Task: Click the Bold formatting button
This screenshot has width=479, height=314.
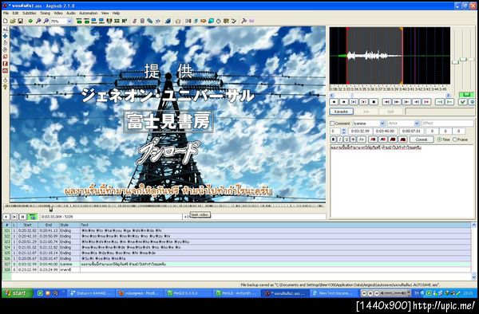Action: click(x=333, y=139)
